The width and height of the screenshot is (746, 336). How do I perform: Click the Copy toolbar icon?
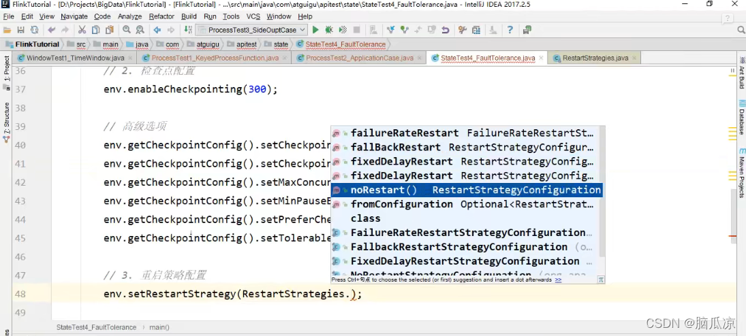click(95, 30)
